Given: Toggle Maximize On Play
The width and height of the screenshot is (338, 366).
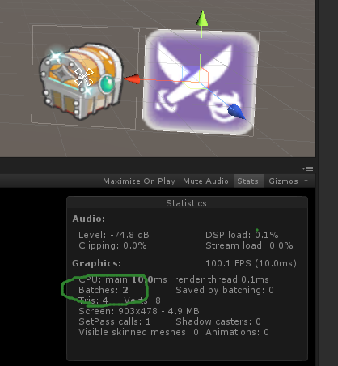Looking at the screenshot, I should tap(139, 181).
